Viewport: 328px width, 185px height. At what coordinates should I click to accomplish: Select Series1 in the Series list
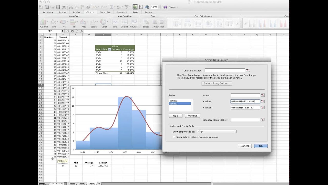point(180,101)
